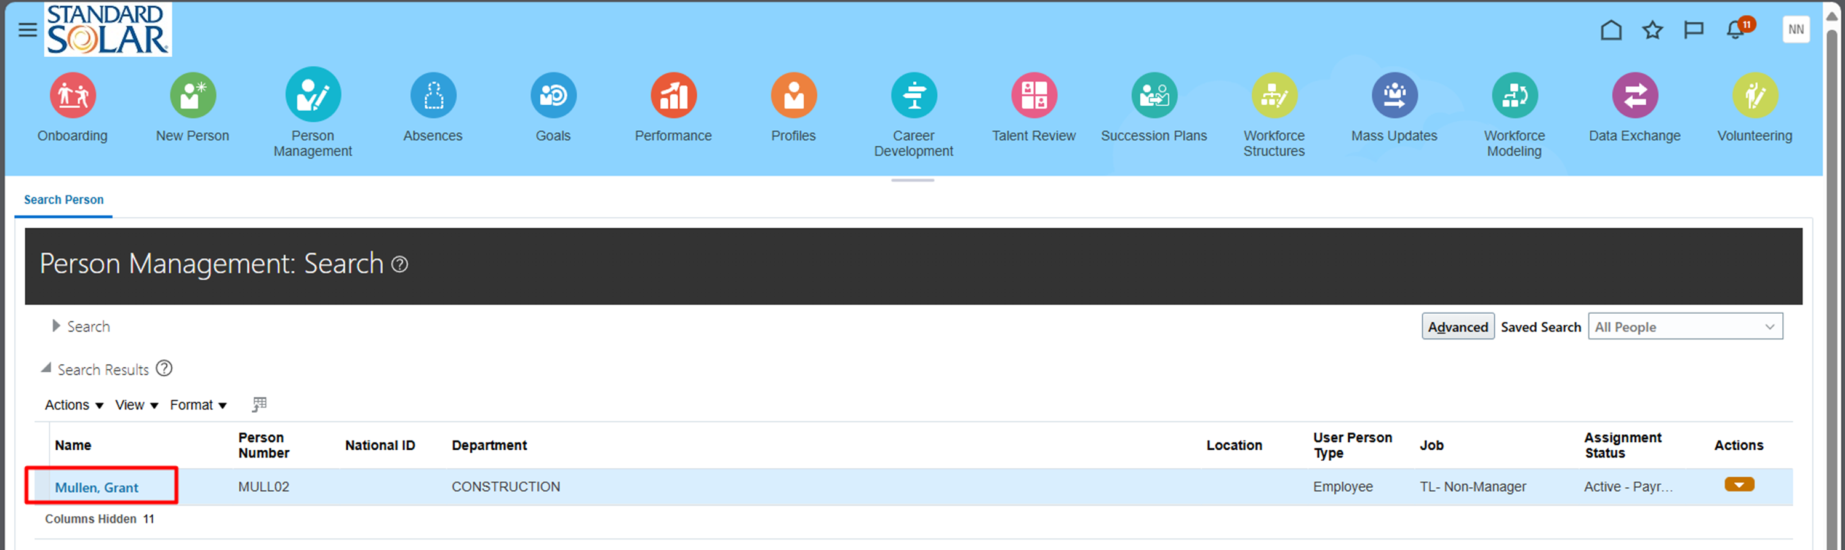The image size is (1845, 550).
Task: Open the View menu dropdown
Action: click(137, 405)
